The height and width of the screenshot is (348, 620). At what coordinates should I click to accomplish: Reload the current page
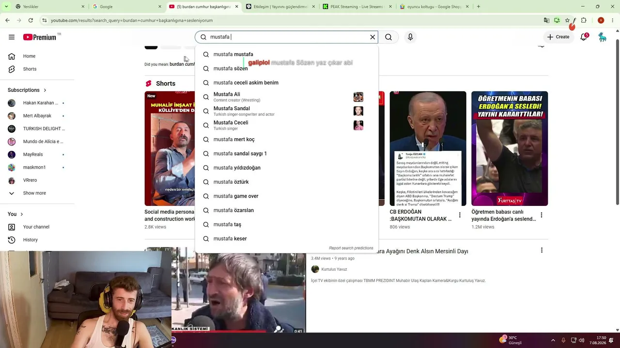31,20
